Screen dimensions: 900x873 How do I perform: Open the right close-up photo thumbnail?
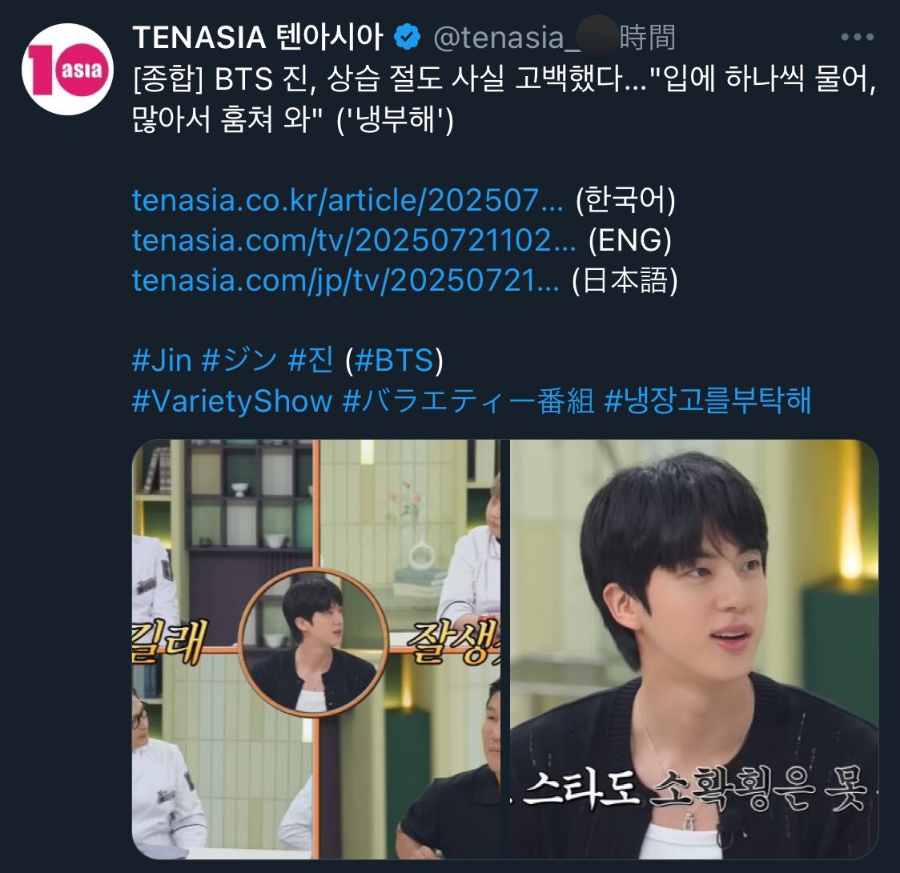tap(694, 650)
